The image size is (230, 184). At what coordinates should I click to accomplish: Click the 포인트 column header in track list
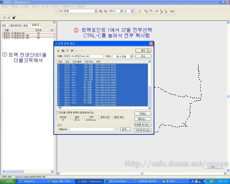(38, 30)
